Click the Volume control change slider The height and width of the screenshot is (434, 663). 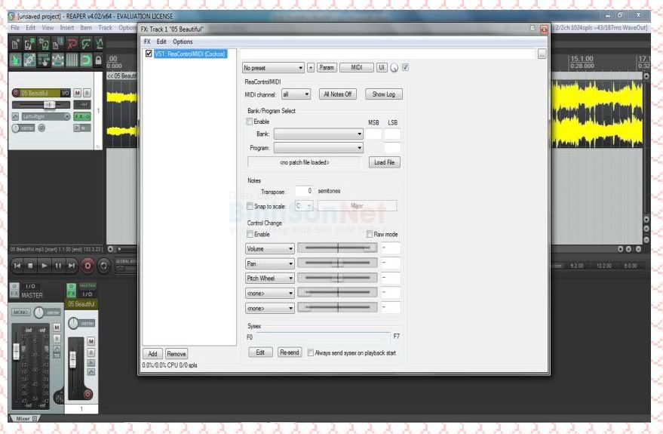coord(337,248)
